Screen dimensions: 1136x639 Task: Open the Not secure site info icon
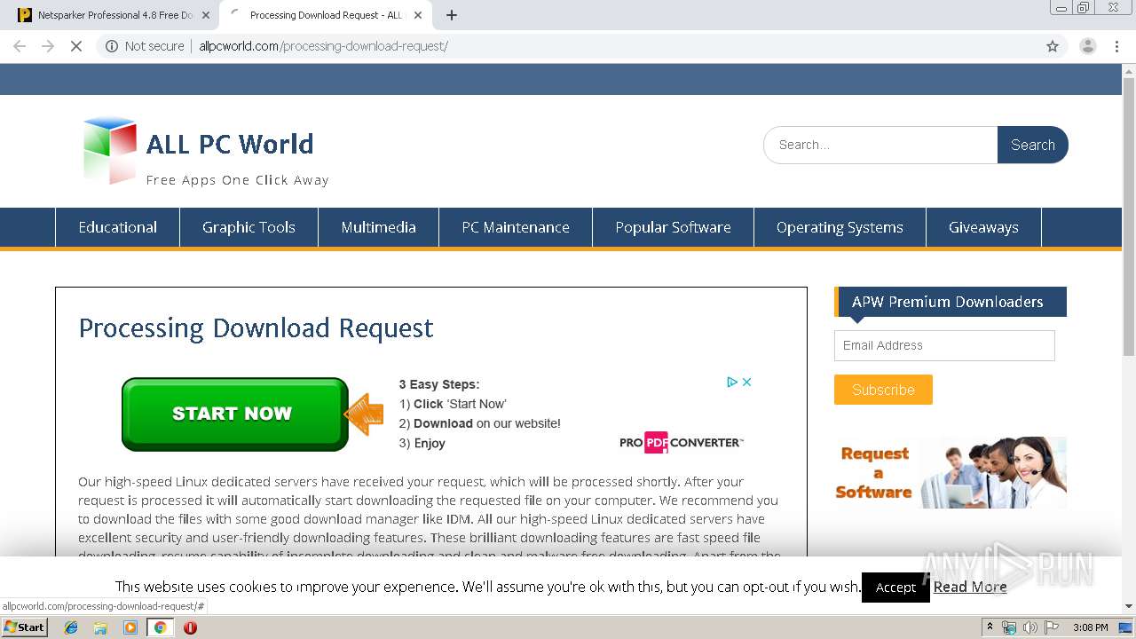click(x=112, y=46)
